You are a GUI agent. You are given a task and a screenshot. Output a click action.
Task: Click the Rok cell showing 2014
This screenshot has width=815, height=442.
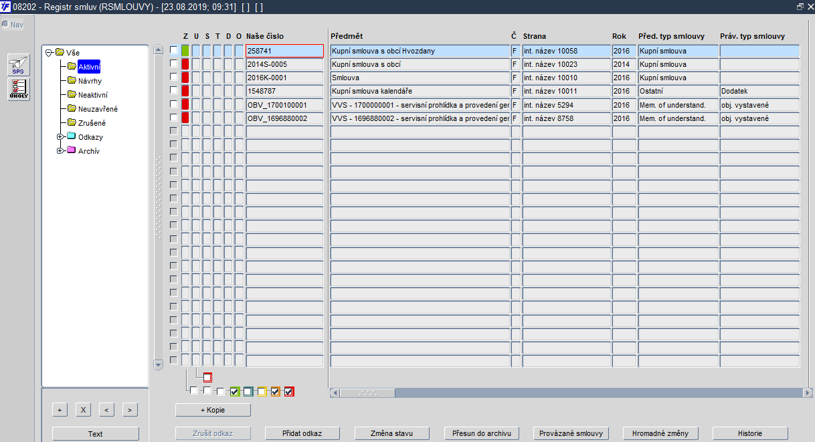pyautogui.click(x=624, y=64)
